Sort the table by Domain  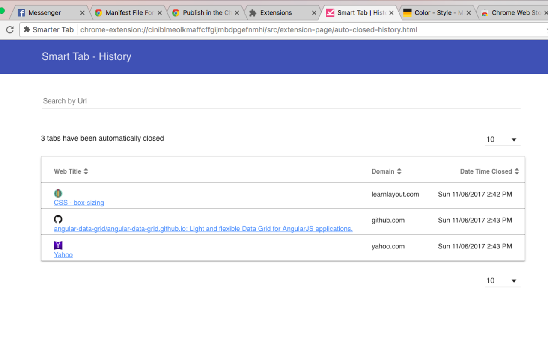399,171
